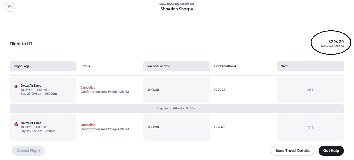This screenshot has width=354, height=160.
Task: Select the Flight Legs column header
Action: point(43,66)
